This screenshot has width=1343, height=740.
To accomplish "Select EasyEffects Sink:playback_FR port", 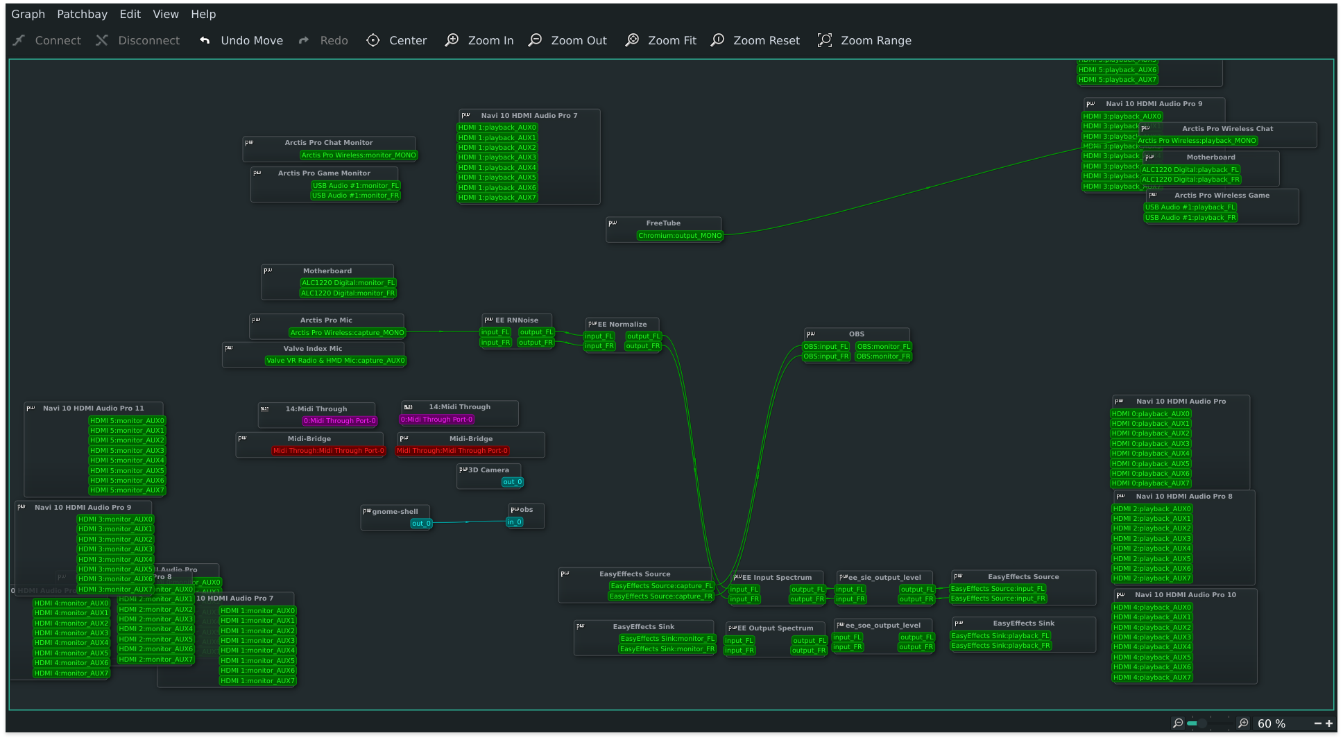I will coord(1000,646).
